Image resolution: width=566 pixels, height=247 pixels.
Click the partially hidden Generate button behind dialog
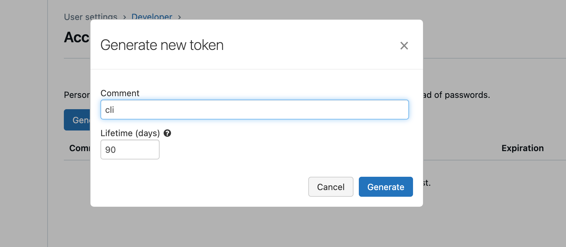pos(77,120)
